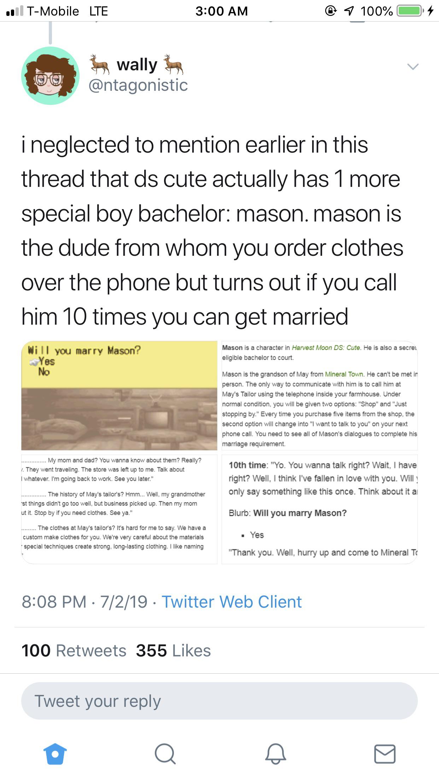Screen dimensions: 439x780
Task: Open the May's tailor dialogue image
Action: pyautogui.click(x=119, y=509)
